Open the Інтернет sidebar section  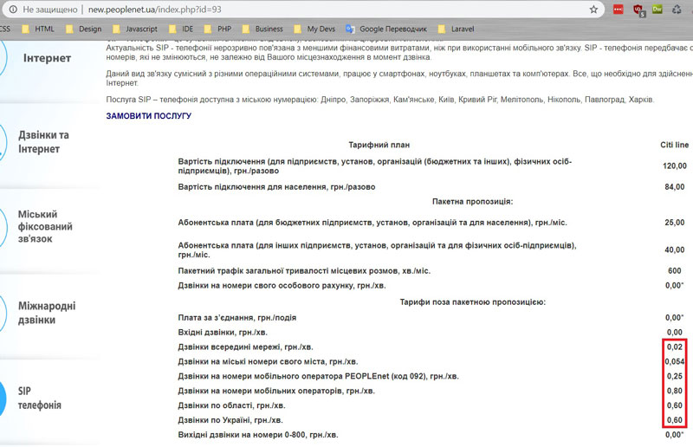pyautogui.click(x=47, y=58)
